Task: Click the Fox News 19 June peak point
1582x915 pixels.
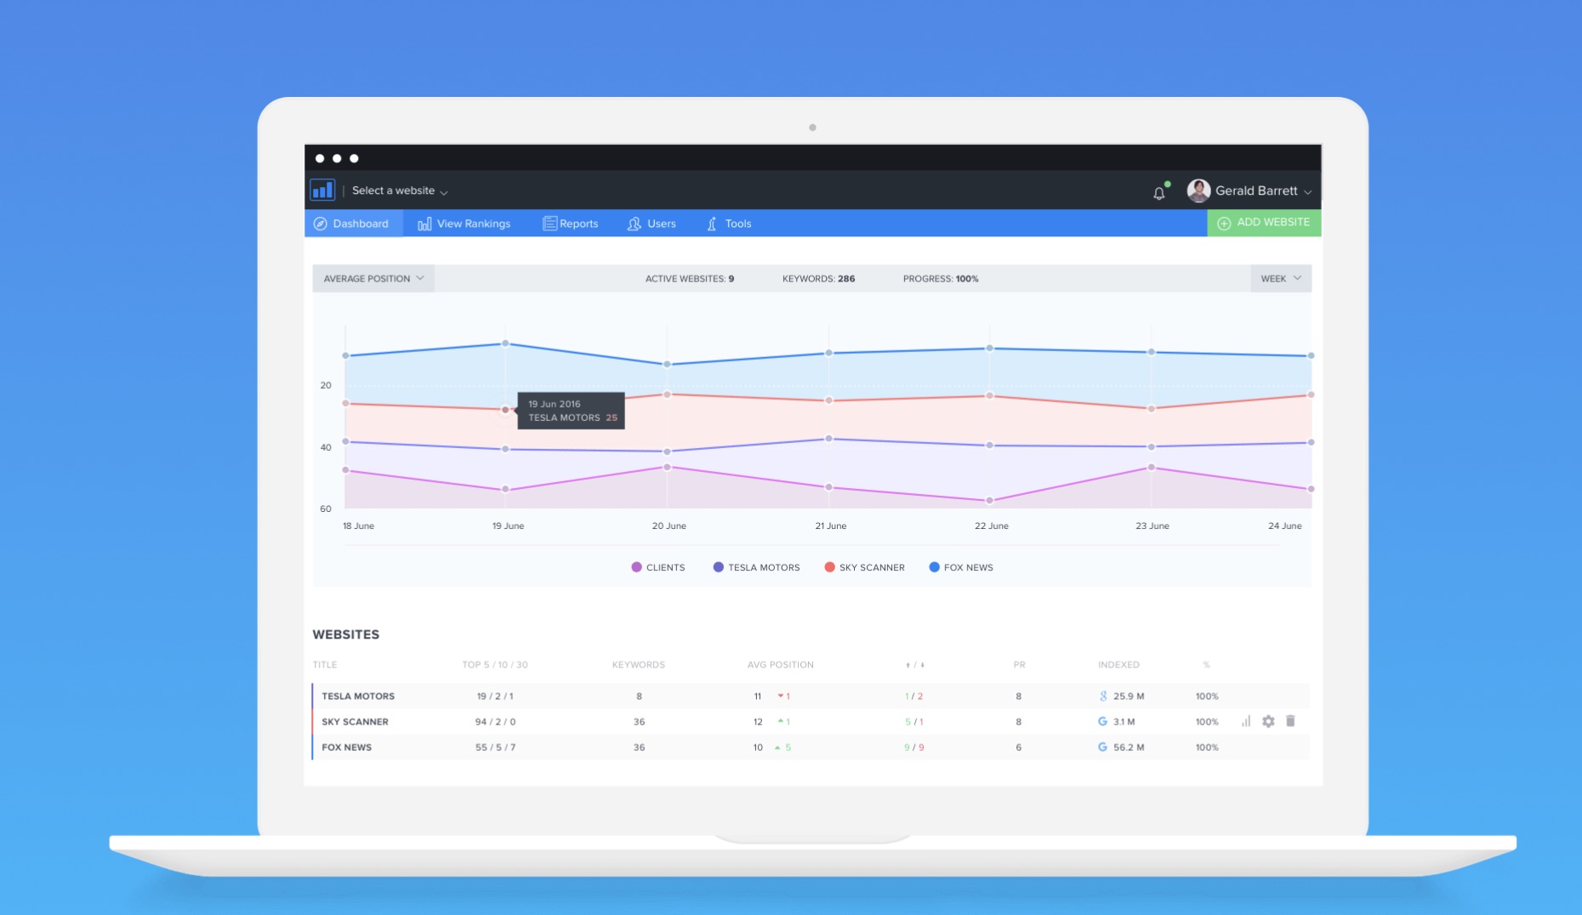Action: (x=505, y=344)
